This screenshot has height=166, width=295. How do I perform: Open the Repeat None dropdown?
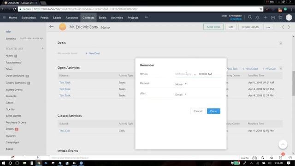[181, 84]
